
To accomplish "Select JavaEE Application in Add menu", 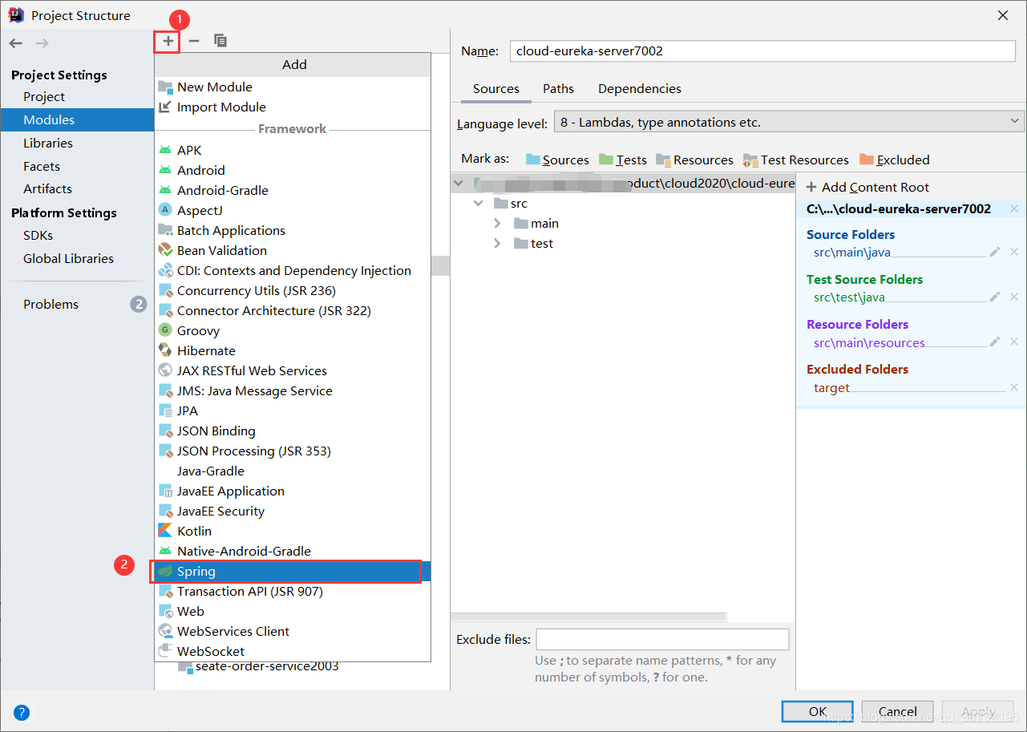I will (293, 491).
